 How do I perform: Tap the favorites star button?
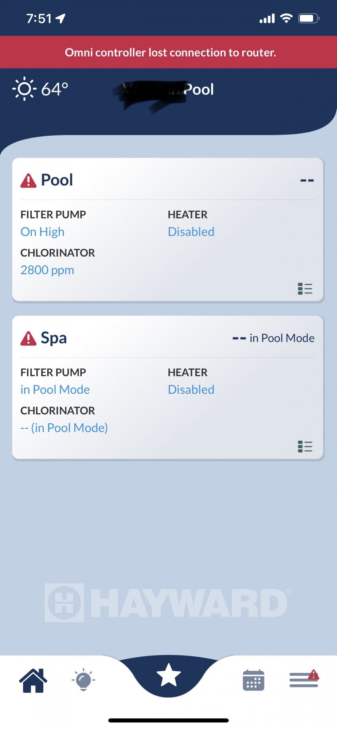click(x=169, y=675)
